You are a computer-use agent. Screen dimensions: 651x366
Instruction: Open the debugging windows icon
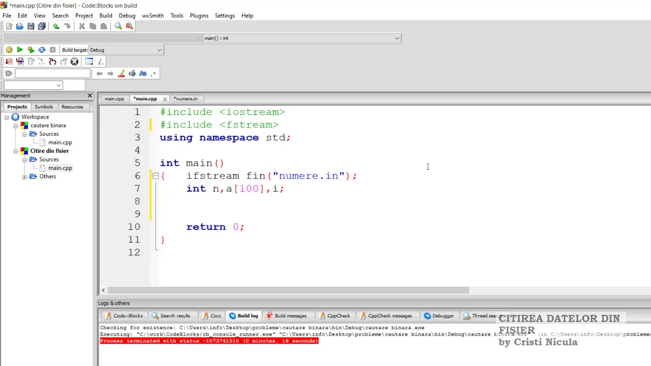point(89,62)
